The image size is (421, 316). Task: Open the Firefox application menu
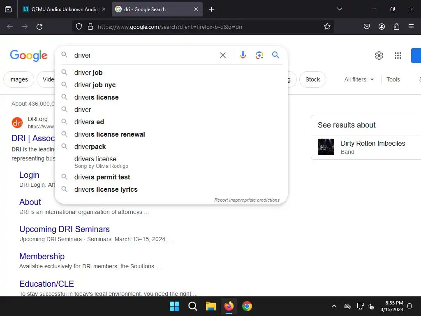(x=411, y=27)
